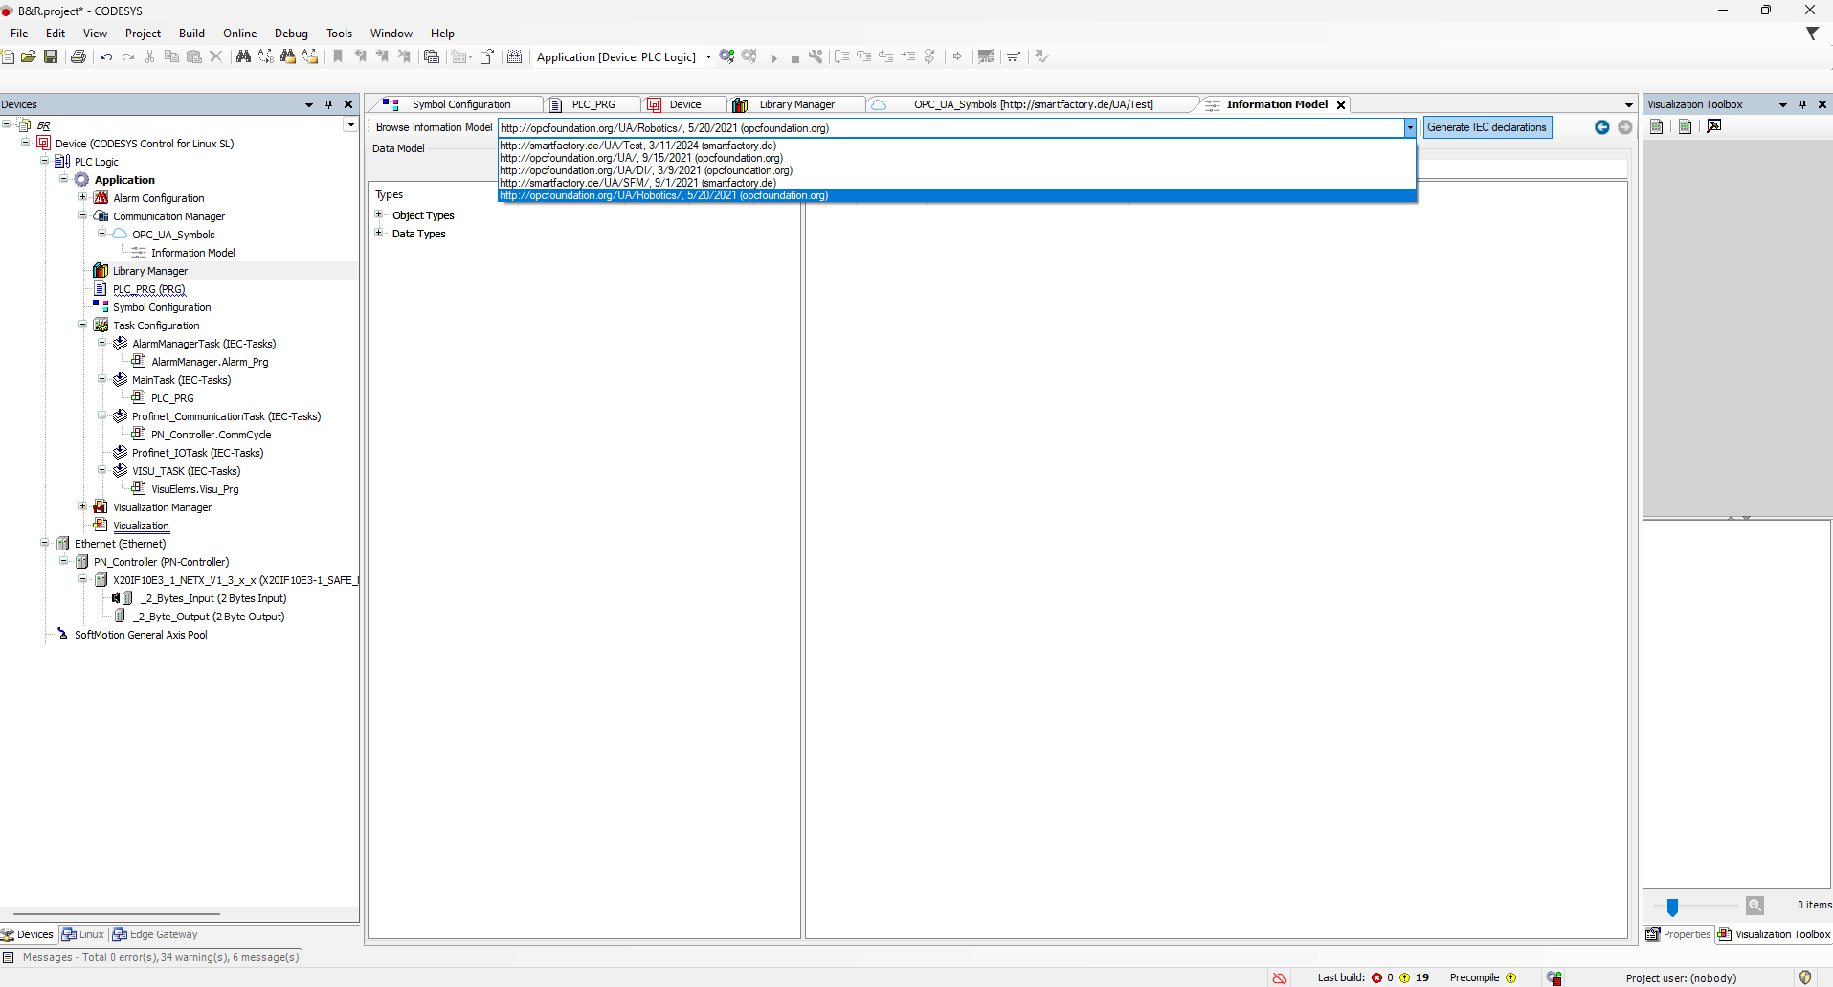Open the Find binoculars icon in the toolbar
Image resolution: width=1833 pixels, height=987 pixels.
[243, 57]
